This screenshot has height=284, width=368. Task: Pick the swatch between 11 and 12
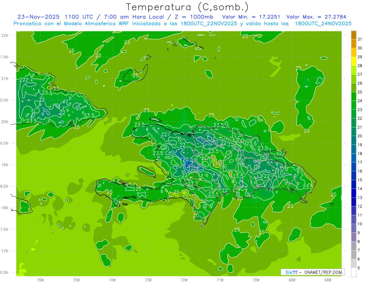click(354, 211)
